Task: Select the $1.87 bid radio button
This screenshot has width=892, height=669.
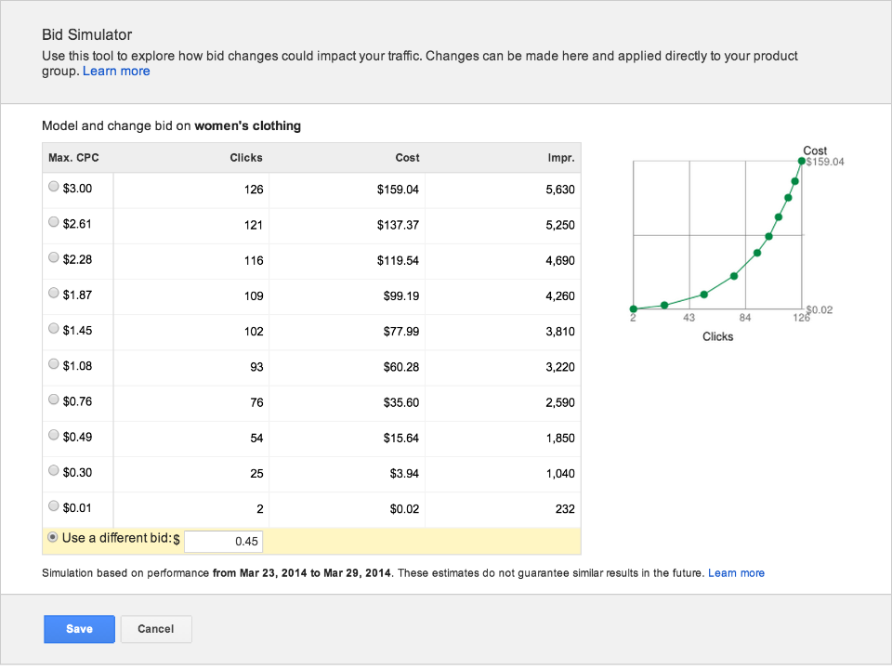Action: pyautogui.click(x=54, y=293)
